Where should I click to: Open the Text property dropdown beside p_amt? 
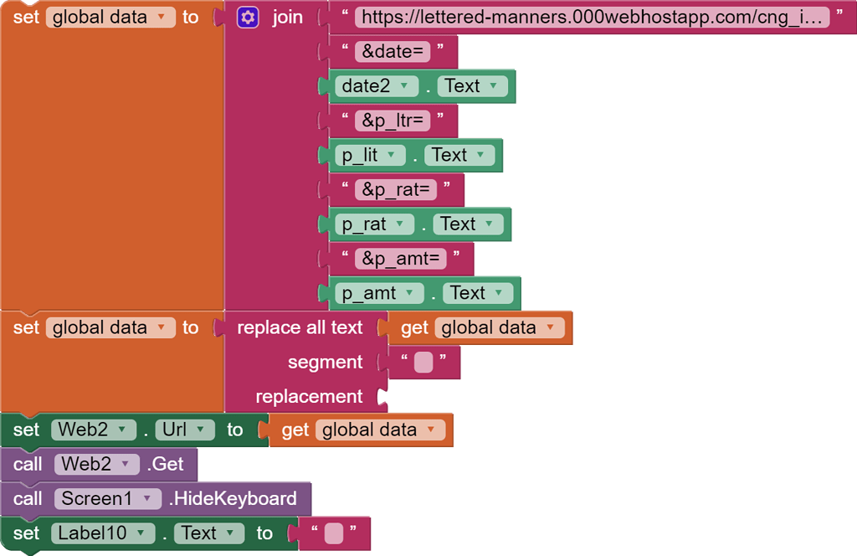pos(478,292)
